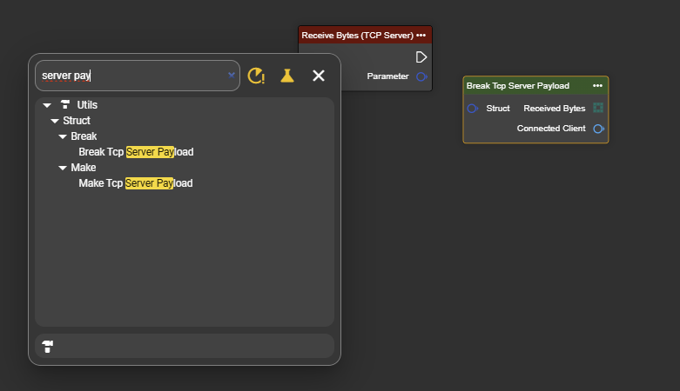Collapse the Break group arrow

(x=63, y=136)
